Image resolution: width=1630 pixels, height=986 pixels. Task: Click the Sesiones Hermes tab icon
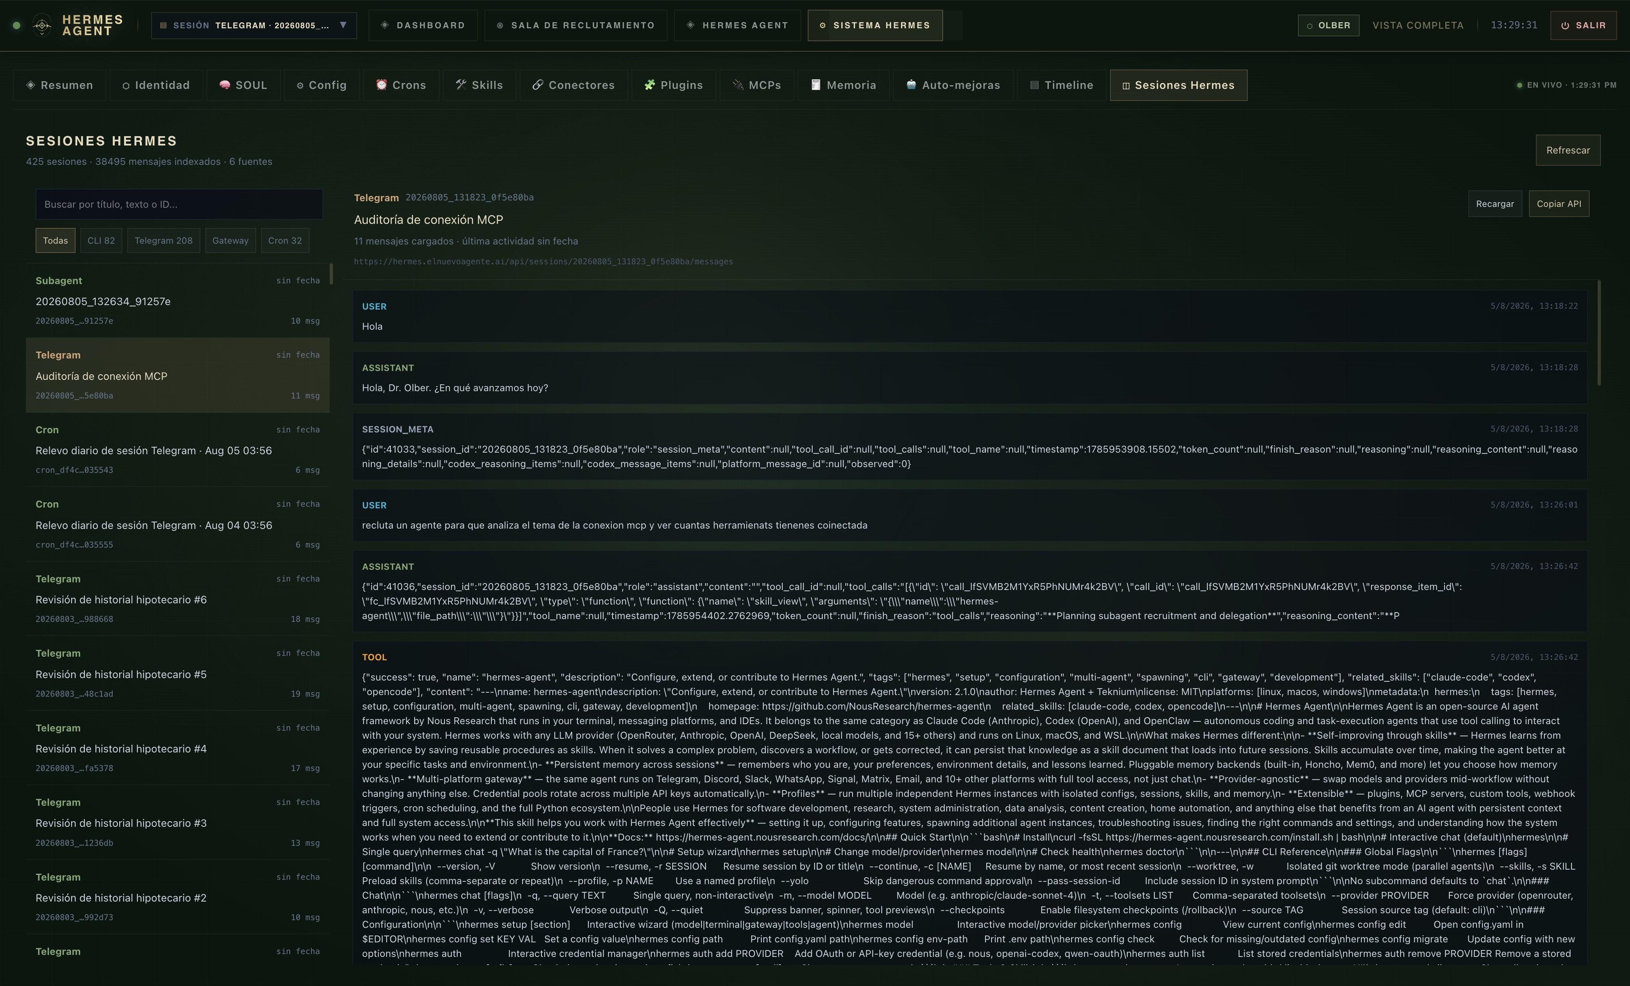1126,85
